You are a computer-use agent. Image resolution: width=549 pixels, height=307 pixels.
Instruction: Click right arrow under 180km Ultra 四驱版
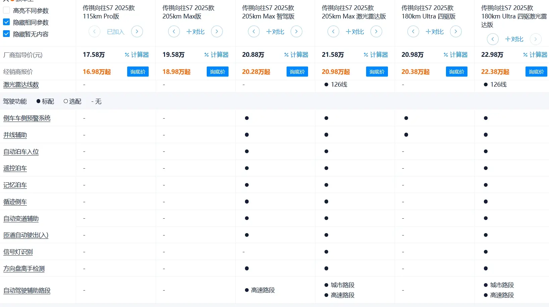click(x=456, y=32)
